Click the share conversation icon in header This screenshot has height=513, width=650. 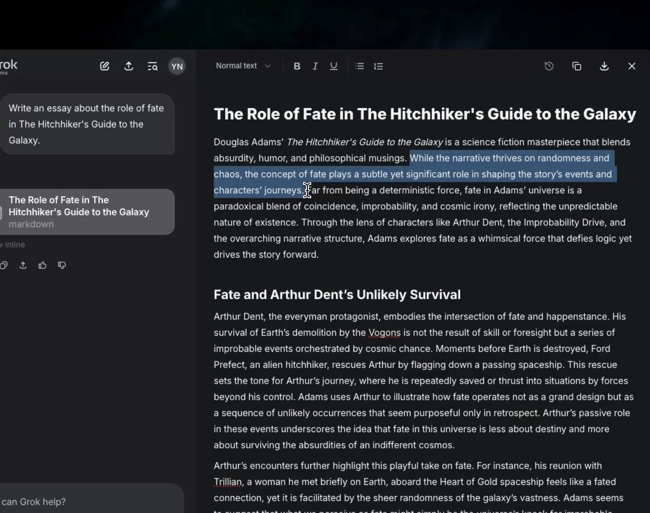(128, 66)
